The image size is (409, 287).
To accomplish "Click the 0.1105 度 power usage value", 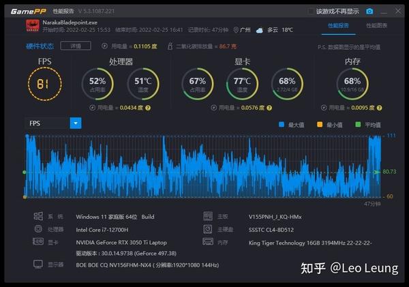I will pyautogui.click(x=145, y=46).
